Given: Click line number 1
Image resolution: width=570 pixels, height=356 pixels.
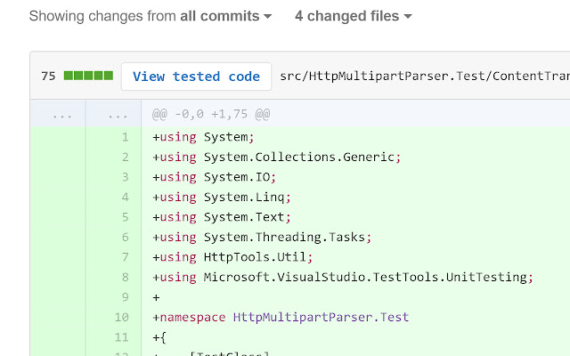Looking at the screenshot, I should pyautogui.click(x=125, y=137).
